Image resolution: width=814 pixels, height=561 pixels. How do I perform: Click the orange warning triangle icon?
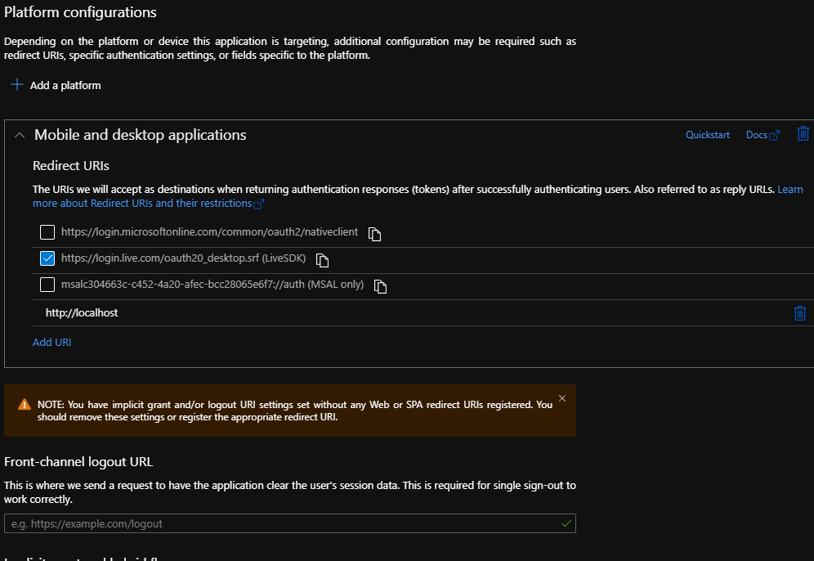25,405
